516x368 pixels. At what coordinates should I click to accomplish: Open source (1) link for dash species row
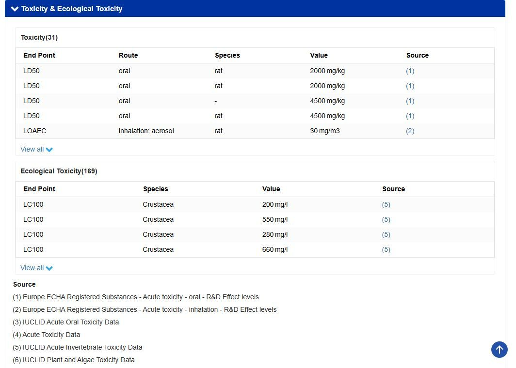pos(410,101)
